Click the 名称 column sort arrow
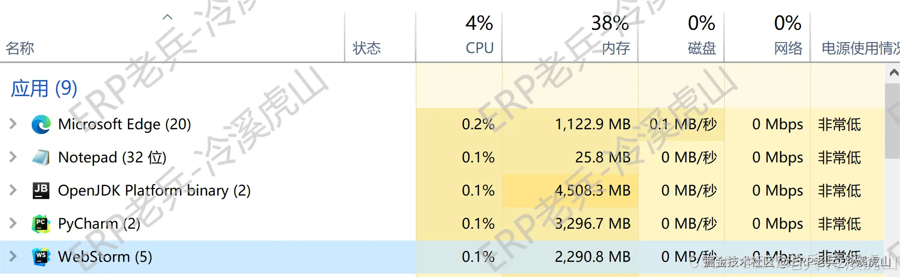 pos(168,17)
